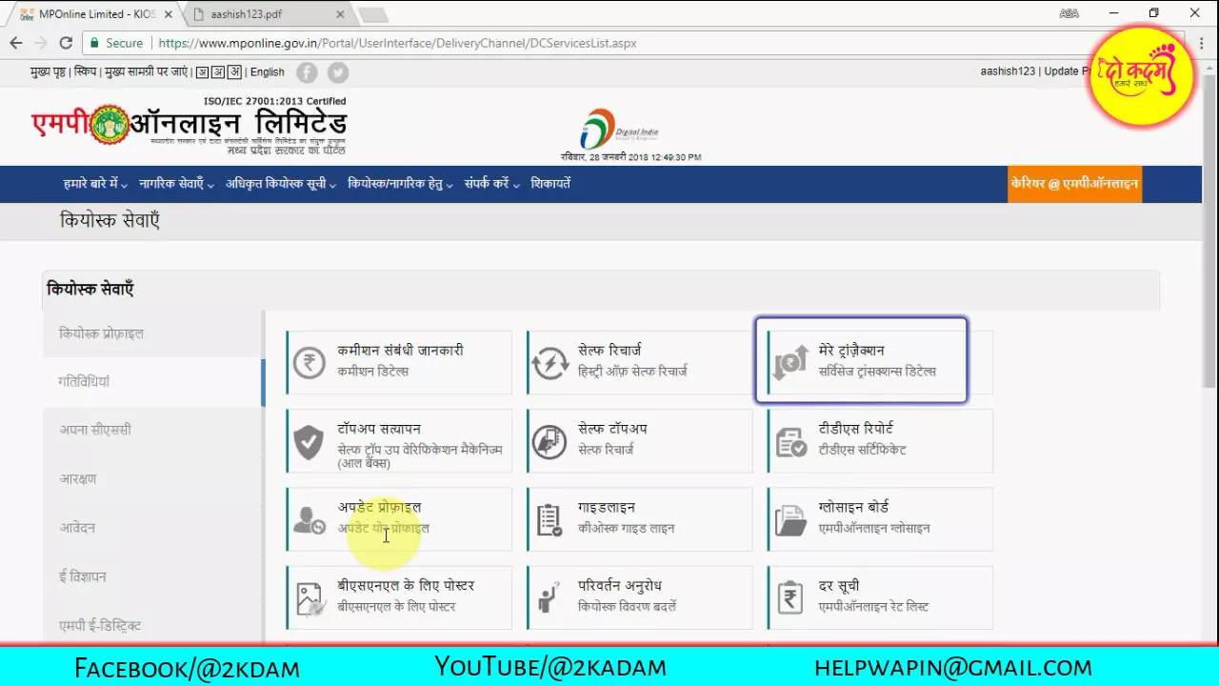
Task: Click the update profile user icon
Action: coord(309,519)
